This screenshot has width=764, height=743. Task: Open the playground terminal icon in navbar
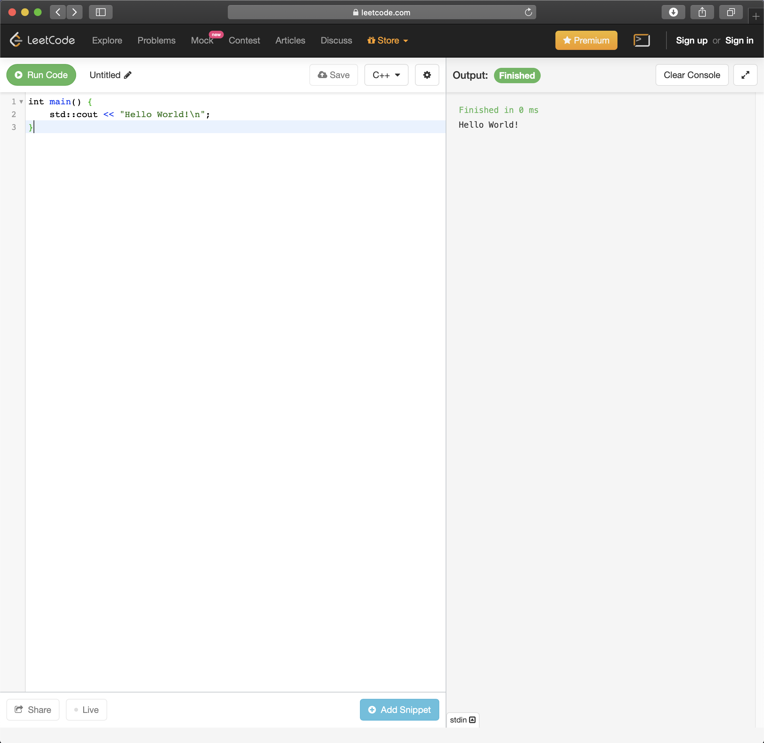point(641,41)
